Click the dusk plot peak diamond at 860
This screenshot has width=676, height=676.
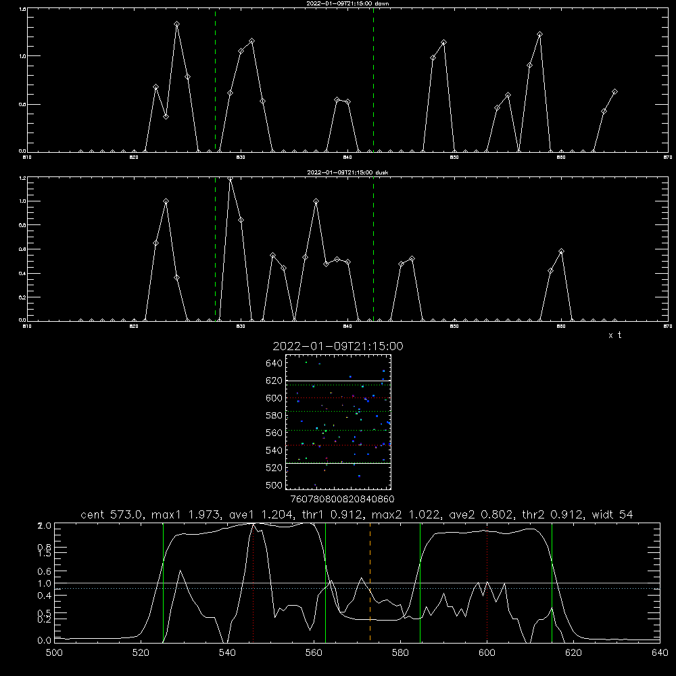point(561,251)
